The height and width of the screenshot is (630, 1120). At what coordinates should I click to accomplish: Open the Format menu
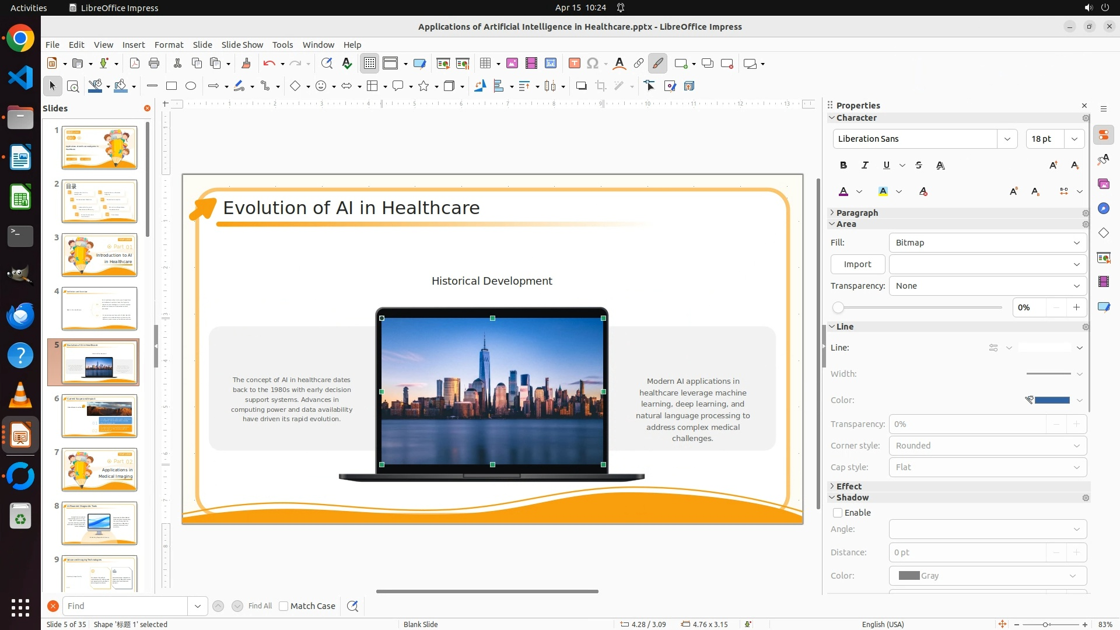(169, 45)
